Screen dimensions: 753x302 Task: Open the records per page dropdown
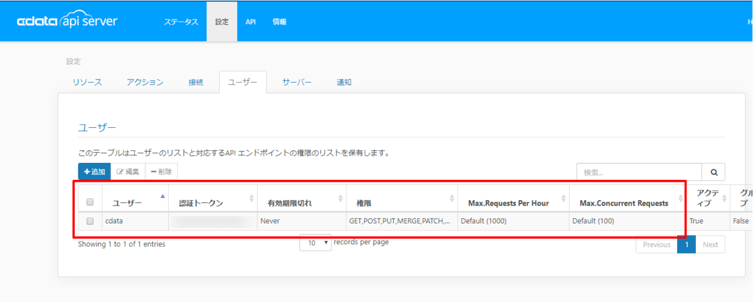pyautogui.click(x=316, y=243)
